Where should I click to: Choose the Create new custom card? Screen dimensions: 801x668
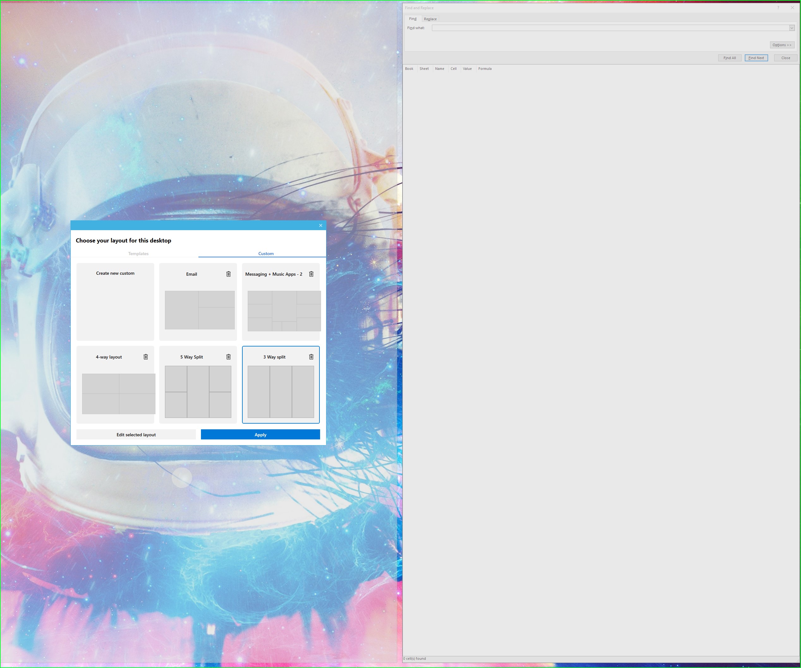(x=115, y=302)
